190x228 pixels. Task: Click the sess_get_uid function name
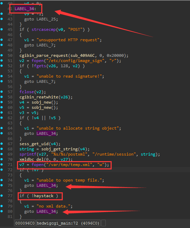[x=34, y=144]
